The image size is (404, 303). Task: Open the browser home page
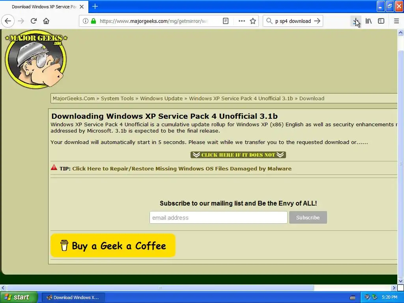[46, 21]
